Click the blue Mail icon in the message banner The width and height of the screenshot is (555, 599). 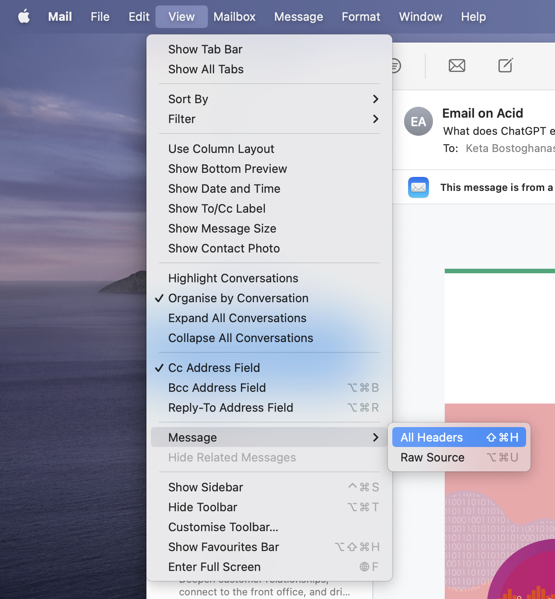point(418,187)
